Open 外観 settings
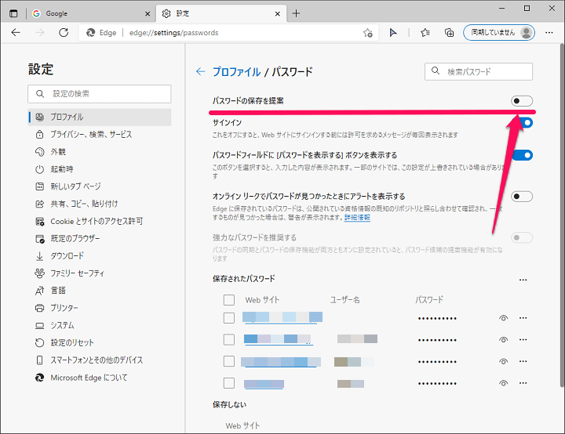 [x=100, y=151]
